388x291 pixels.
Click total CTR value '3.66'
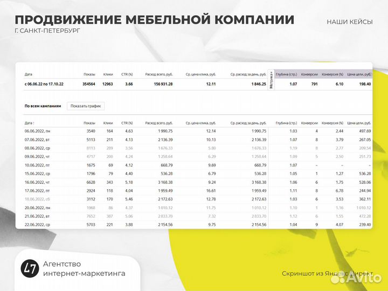129,84
